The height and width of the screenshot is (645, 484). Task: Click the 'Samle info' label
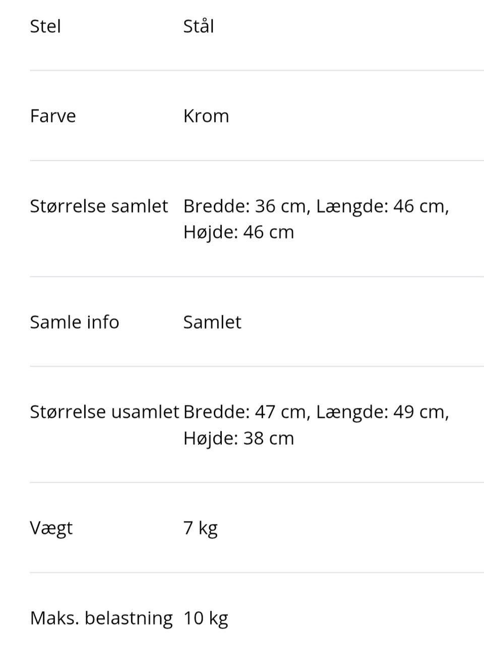[x=75, y=322]
